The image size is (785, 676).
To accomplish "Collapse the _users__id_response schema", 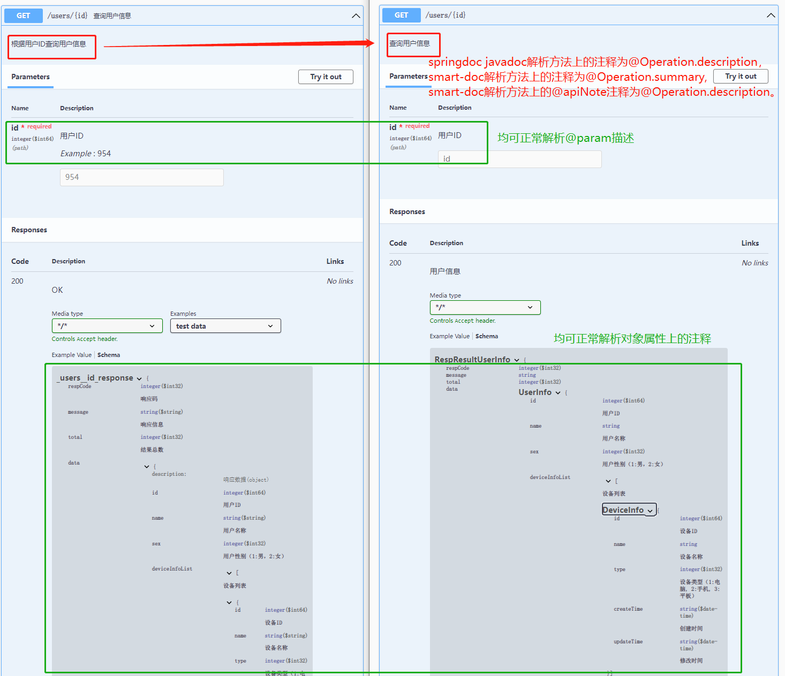I will (139, 378).
